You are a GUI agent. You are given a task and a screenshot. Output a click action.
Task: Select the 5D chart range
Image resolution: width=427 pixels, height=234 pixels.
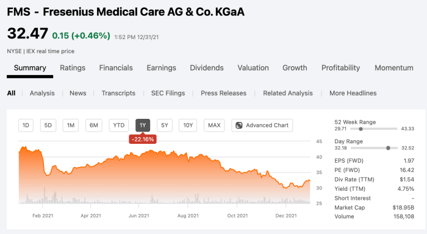pos(48,126)
